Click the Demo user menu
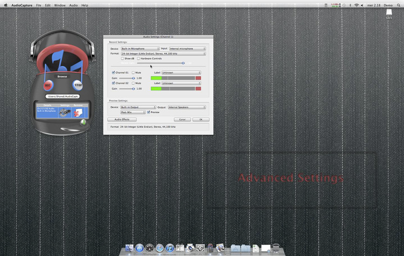Viewport: 404px width, 256px height. 388,5
